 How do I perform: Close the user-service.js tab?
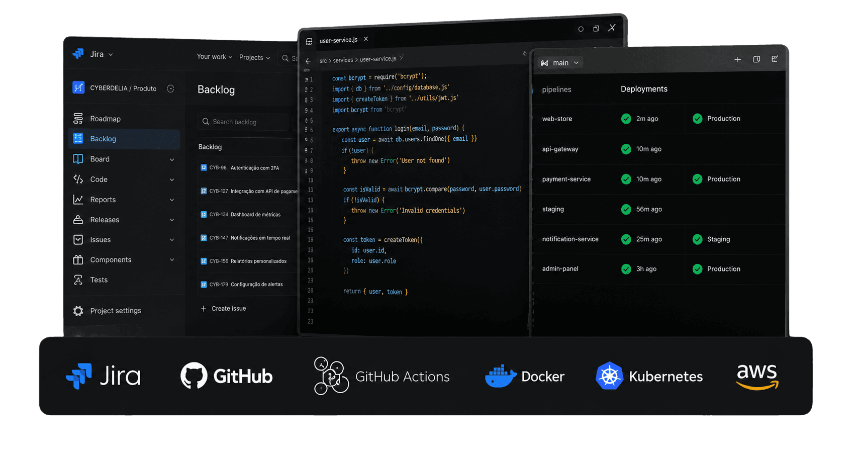pos(366,39)
